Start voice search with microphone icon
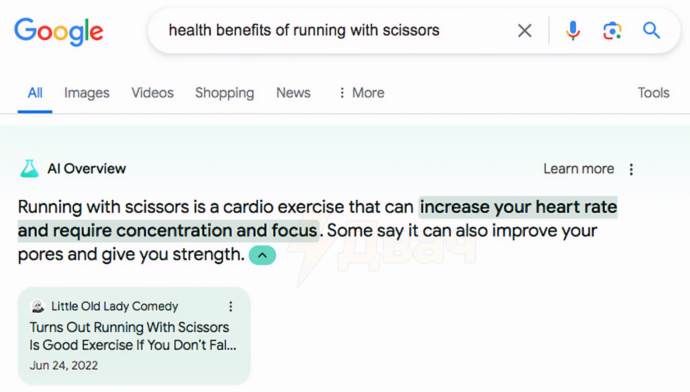 pos(573,31)
